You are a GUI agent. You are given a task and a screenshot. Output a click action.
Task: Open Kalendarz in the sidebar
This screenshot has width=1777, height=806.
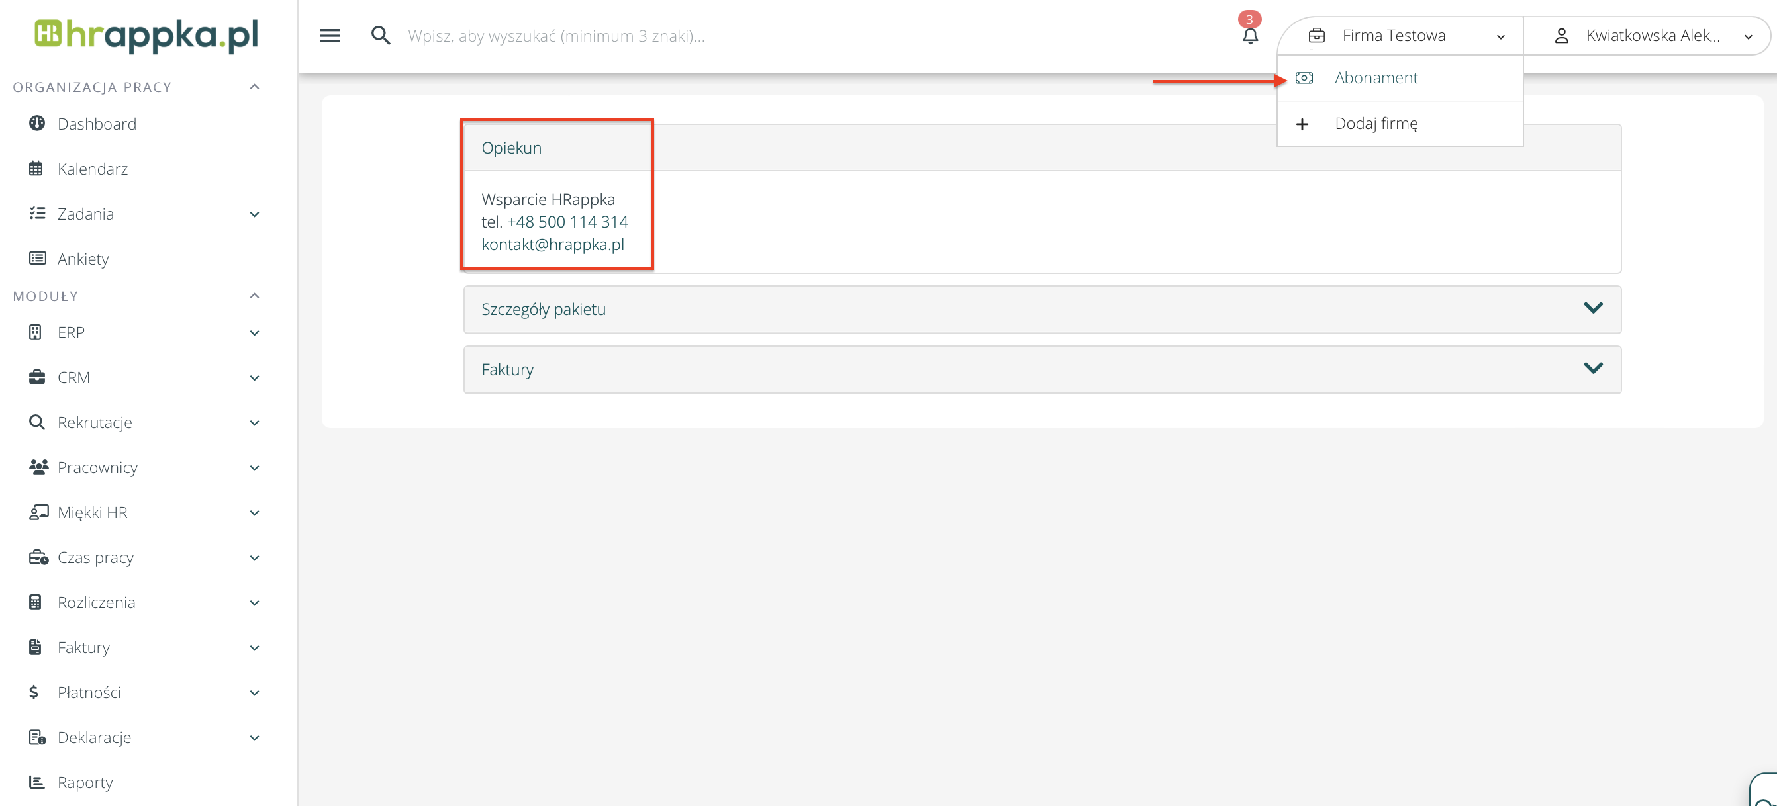93,169
